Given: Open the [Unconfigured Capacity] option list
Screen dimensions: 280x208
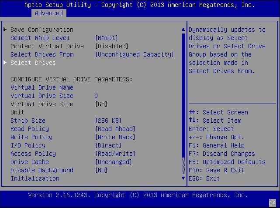Looking at the screenshot, I should (134, 54).
